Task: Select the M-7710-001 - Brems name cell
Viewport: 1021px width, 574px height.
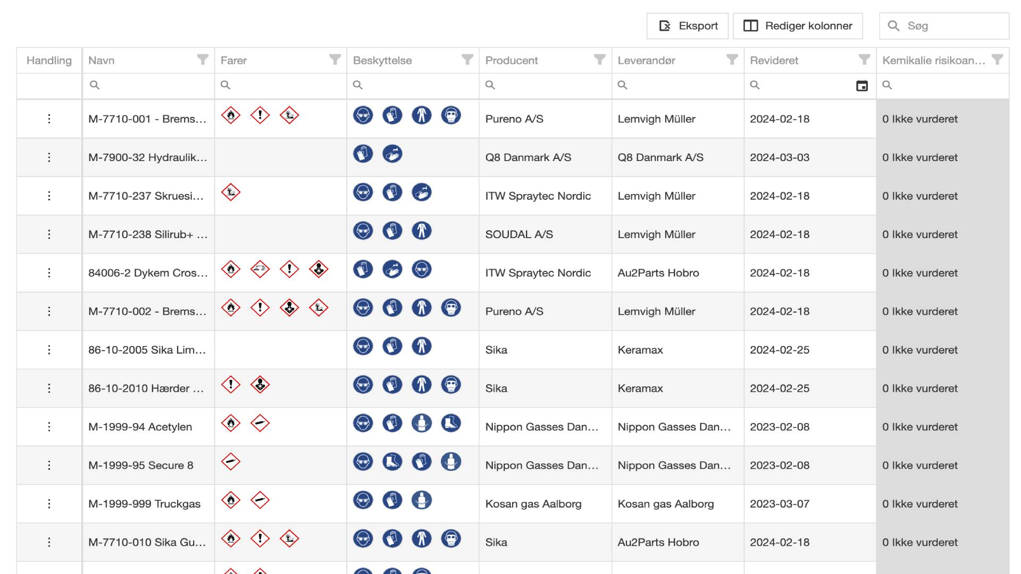Action: 147,119
